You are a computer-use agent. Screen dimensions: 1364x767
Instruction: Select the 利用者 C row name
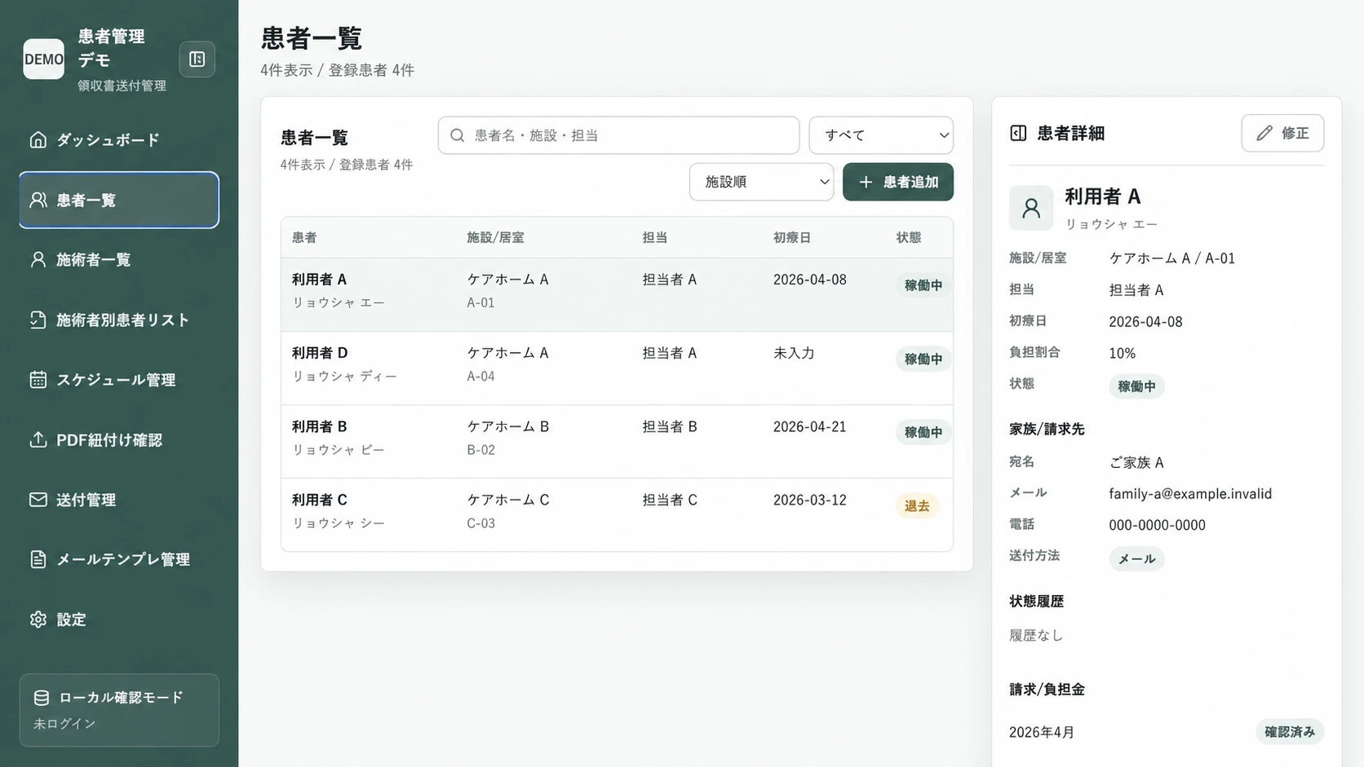320,500
